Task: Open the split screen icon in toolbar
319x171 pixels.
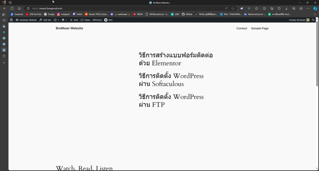Action: [x=264, y=8]
